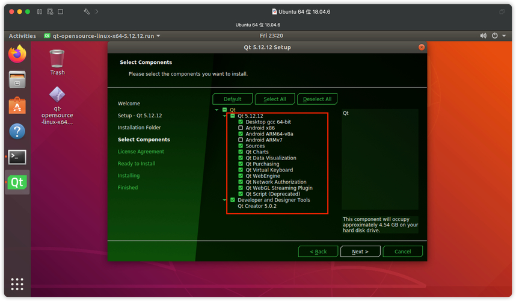Click the Next button

point(360,251)
